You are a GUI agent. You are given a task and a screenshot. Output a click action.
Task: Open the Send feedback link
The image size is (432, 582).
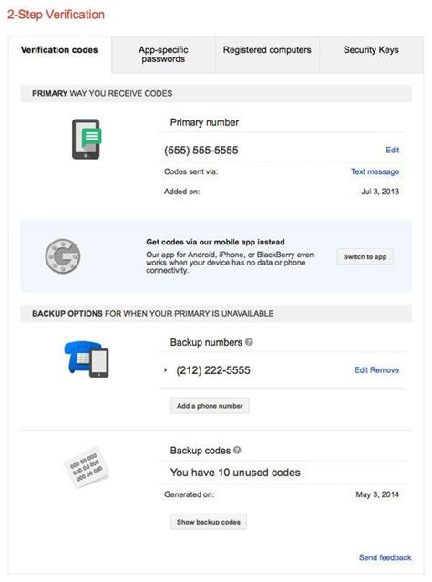[385, 557]
